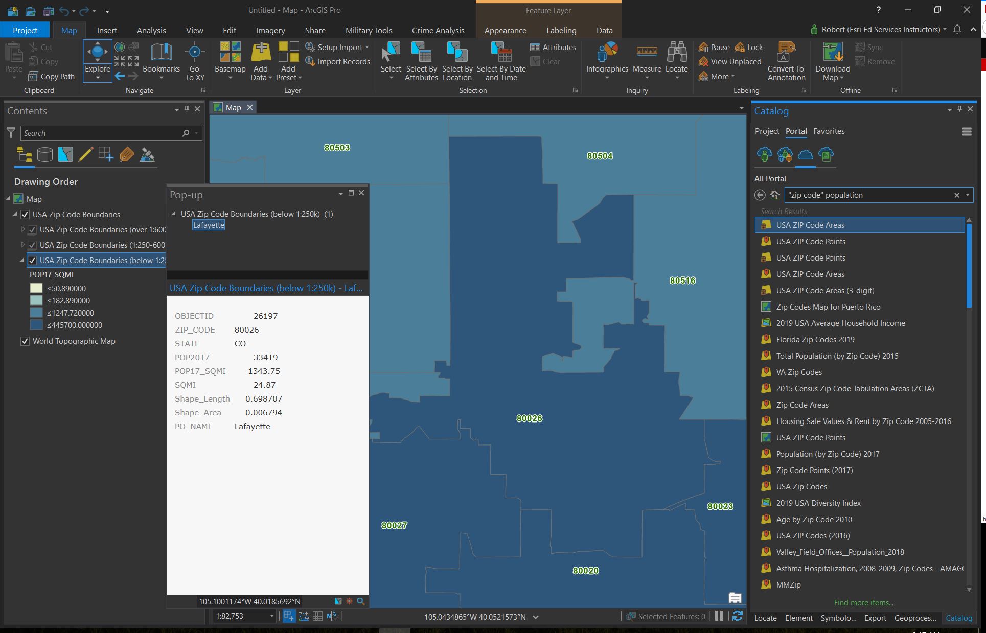
Task: Select ArcGIS Online cloud icon
Action: (x=806, y=154)
